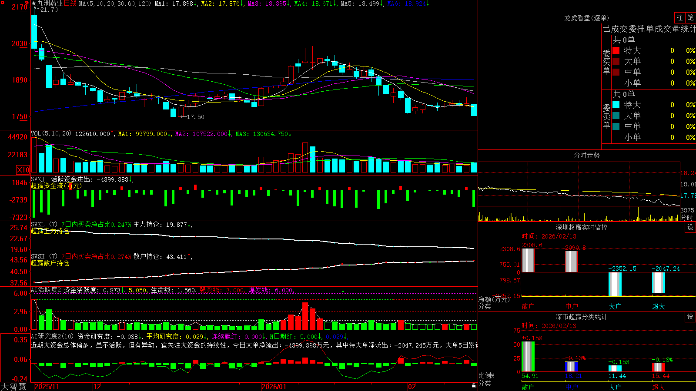Click 超大 category under 深圳超赢实时监控 chart
Image resolution: width=696 pixels, height=391 pixels.
click(659, 306)
